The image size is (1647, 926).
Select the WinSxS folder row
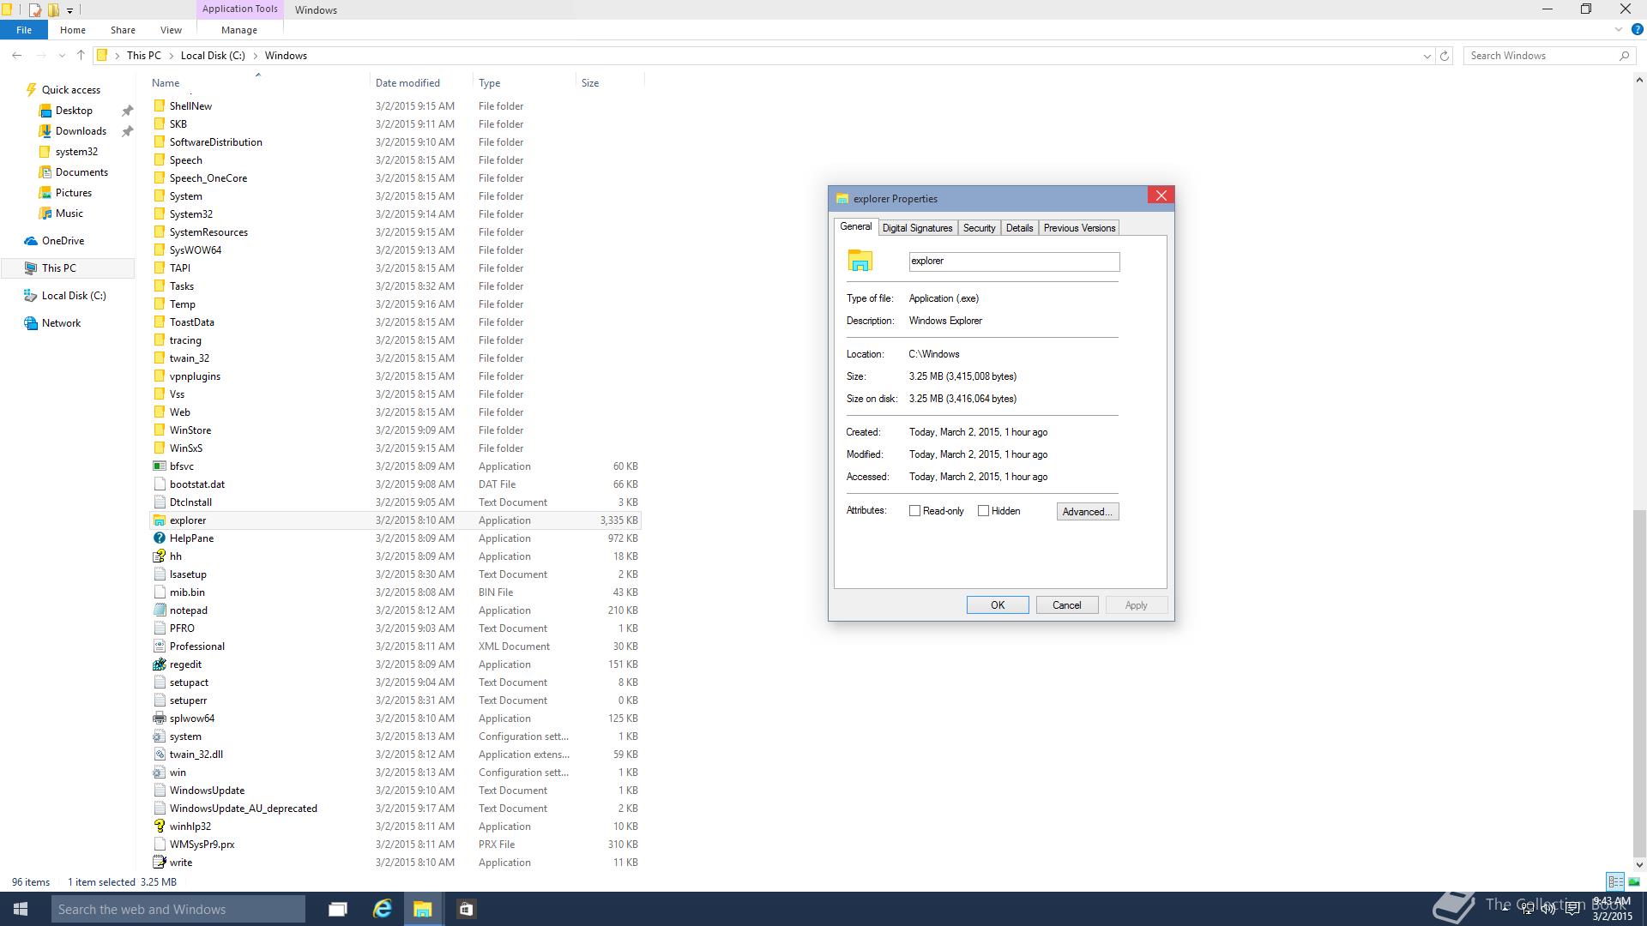[395, 448]
